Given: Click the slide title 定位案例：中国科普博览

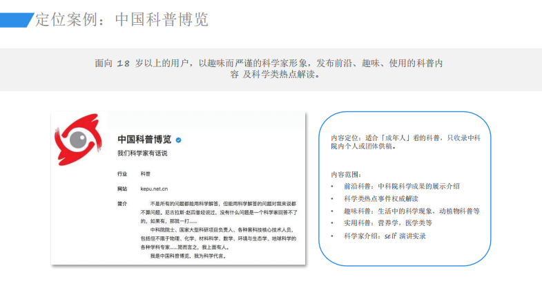Looking at the screenshot, I should (122, 19).
